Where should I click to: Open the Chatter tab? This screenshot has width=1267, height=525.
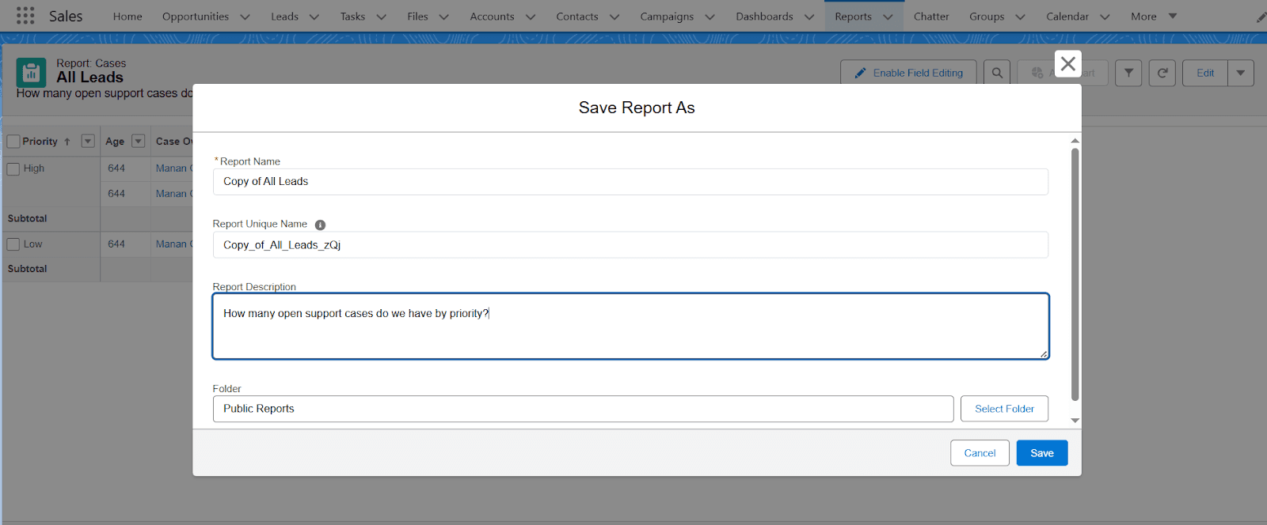[x=931, y=16]
